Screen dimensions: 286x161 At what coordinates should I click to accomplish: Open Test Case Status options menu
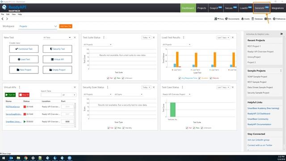(x=182, y=87)
